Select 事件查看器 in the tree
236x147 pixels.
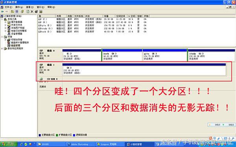pos(17,22)
